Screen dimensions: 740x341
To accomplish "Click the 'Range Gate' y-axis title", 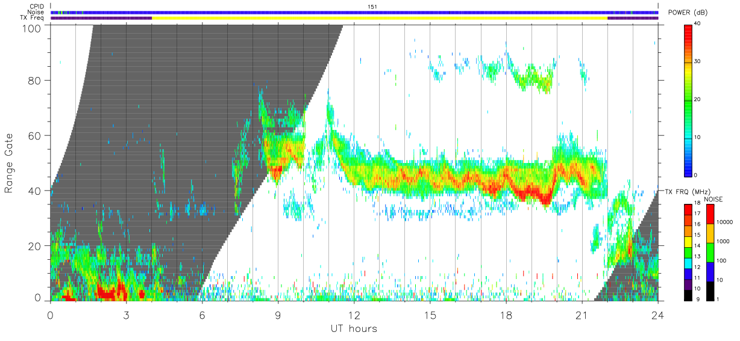I will point(9,163).
